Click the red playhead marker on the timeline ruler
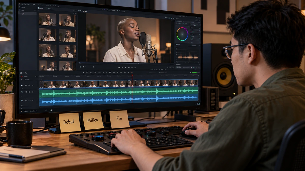Image resolution: width=305 pixels, height=171 pixels. pyautogui.click(x=132, y=75)
